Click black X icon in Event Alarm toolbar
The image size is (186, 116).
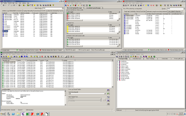pyautogui.click(x=128, y=6)
